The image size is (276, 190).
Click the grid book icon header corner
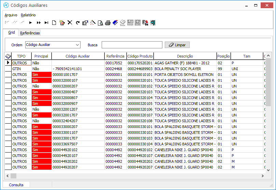pos(8,56)
